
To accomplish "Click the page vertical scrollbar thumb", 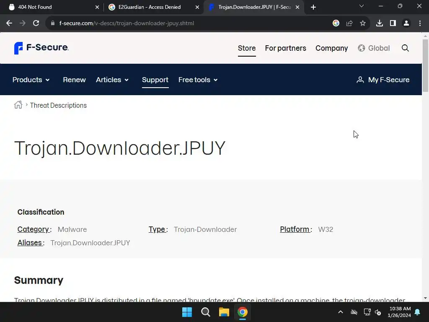I will (x=425, y=65).
